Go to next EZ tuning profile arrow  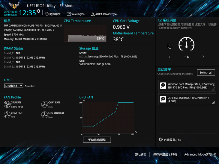point(203,57)
